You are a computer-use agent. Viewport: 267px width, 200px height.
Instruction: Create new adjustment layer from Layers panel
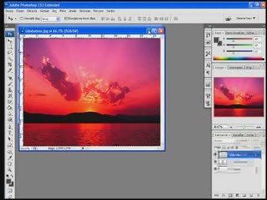point(238,196)
